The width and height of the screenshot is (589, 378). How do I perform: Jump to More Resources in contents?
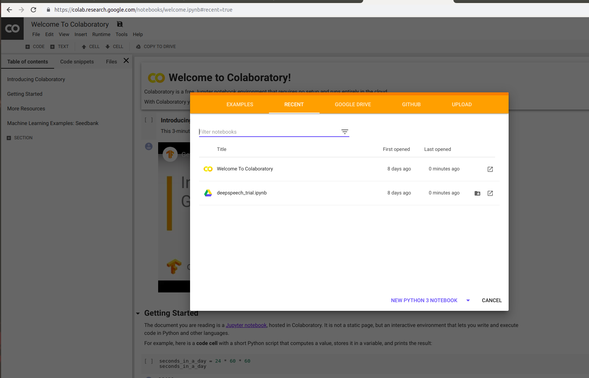point(26,108)
